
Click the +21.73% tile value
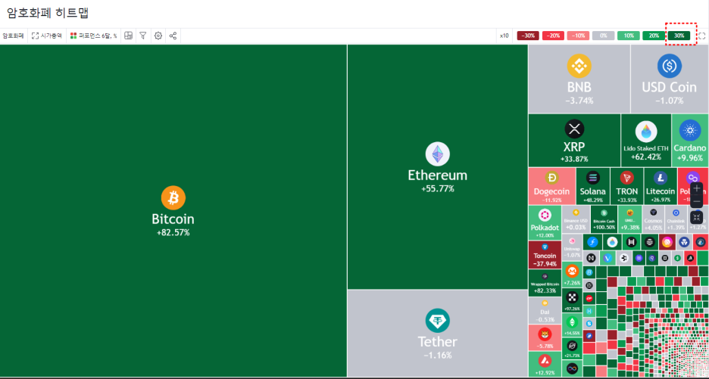click(x=572, y=356)
